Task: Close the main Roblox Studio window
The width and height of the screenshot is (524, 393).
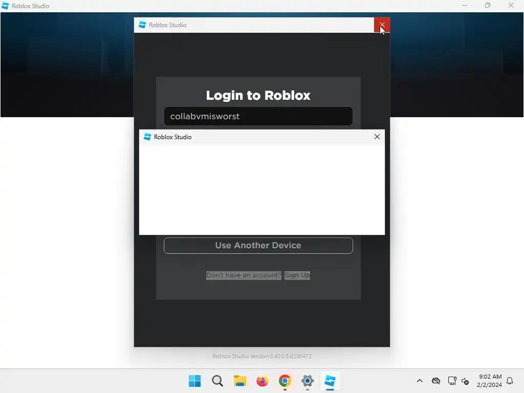Action: click(511, 6)
